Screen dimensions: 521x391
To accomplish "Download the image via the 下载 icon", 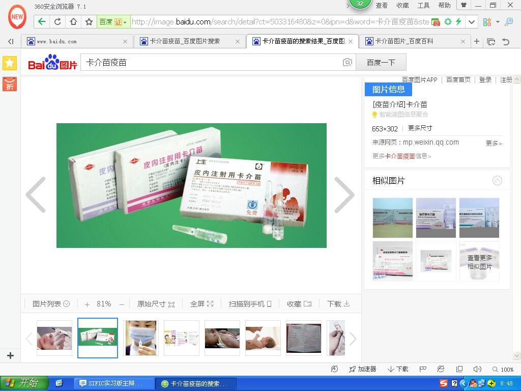I will click(338, 303).
